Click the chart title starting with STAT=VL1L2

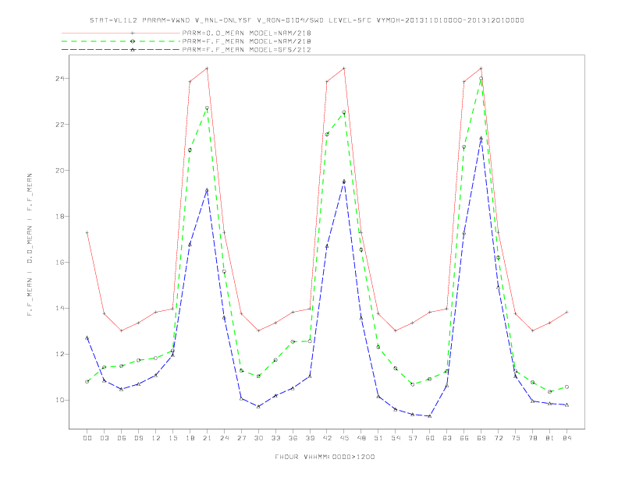pos(307,20)
